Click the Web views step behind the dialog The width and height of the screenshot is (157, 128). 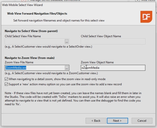click(147, 1)
